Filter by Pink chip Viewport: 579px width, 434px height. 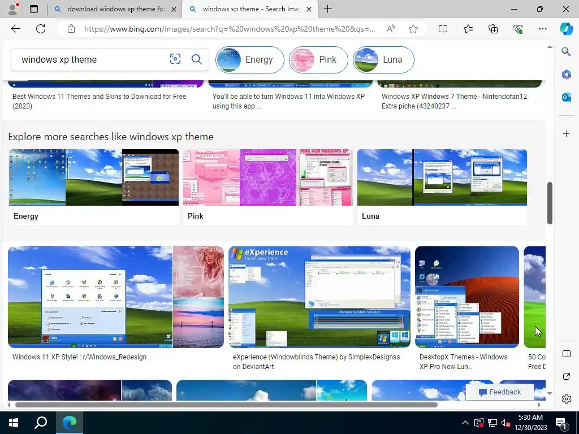pos(318,59)
